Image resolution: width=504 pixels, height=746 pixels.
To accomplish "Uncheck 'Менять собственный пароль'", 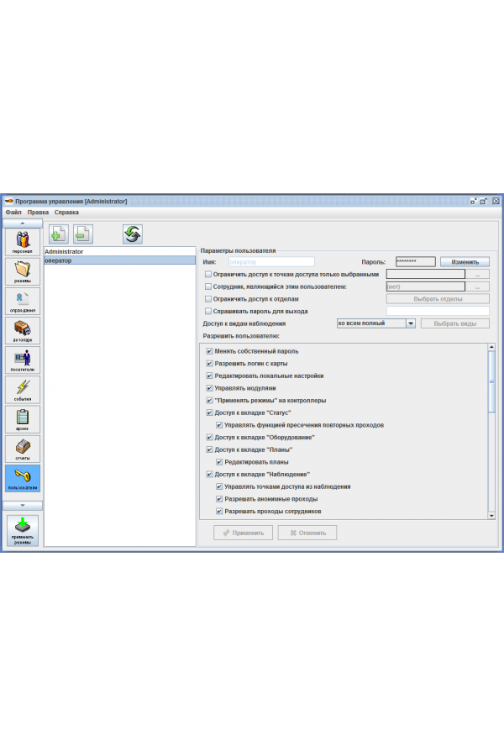I will pyautogui.click(x=209, y=351).
